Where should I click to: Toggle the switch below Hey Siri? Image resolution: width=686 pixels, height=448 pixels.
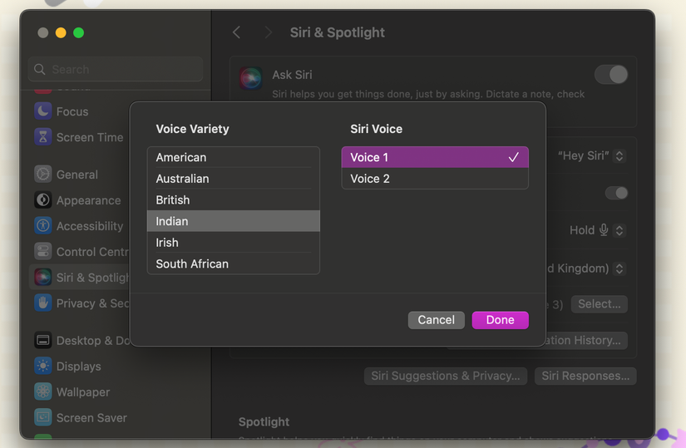pos(616,193)
